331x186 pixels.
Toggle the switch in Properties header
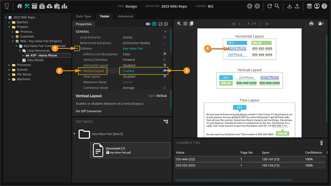pyautogui.click(x=148, y=24)
